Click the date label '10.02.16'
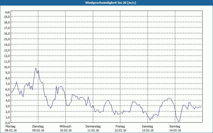 point(65,130)
